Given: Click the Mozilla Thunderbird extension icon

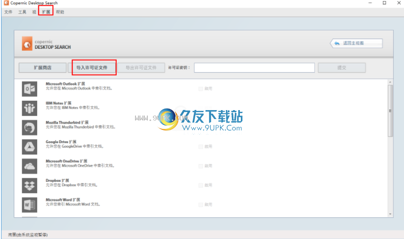Looking at the screenshot, I should coord(29,127).
